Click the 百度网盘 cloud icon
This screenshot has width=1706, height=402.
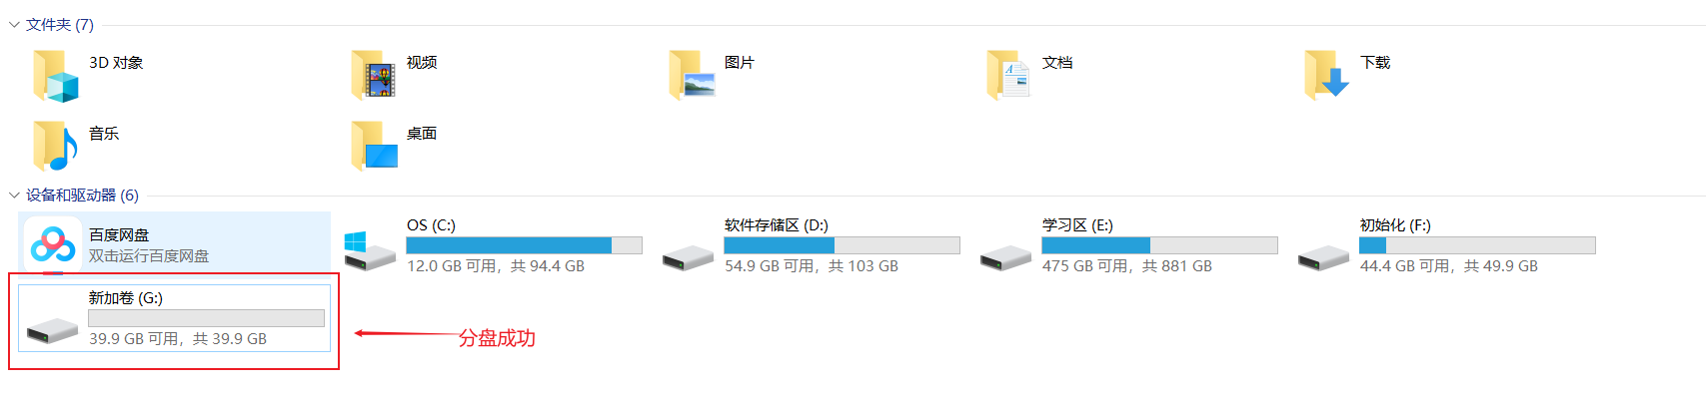coord(52,244)
